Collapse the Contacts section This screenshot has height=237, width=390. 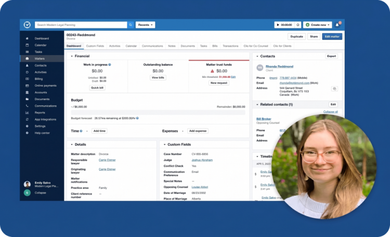[x=257, y=57]
